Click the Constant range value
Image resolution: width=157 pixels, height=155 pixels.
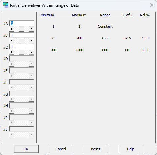(105, 26)
